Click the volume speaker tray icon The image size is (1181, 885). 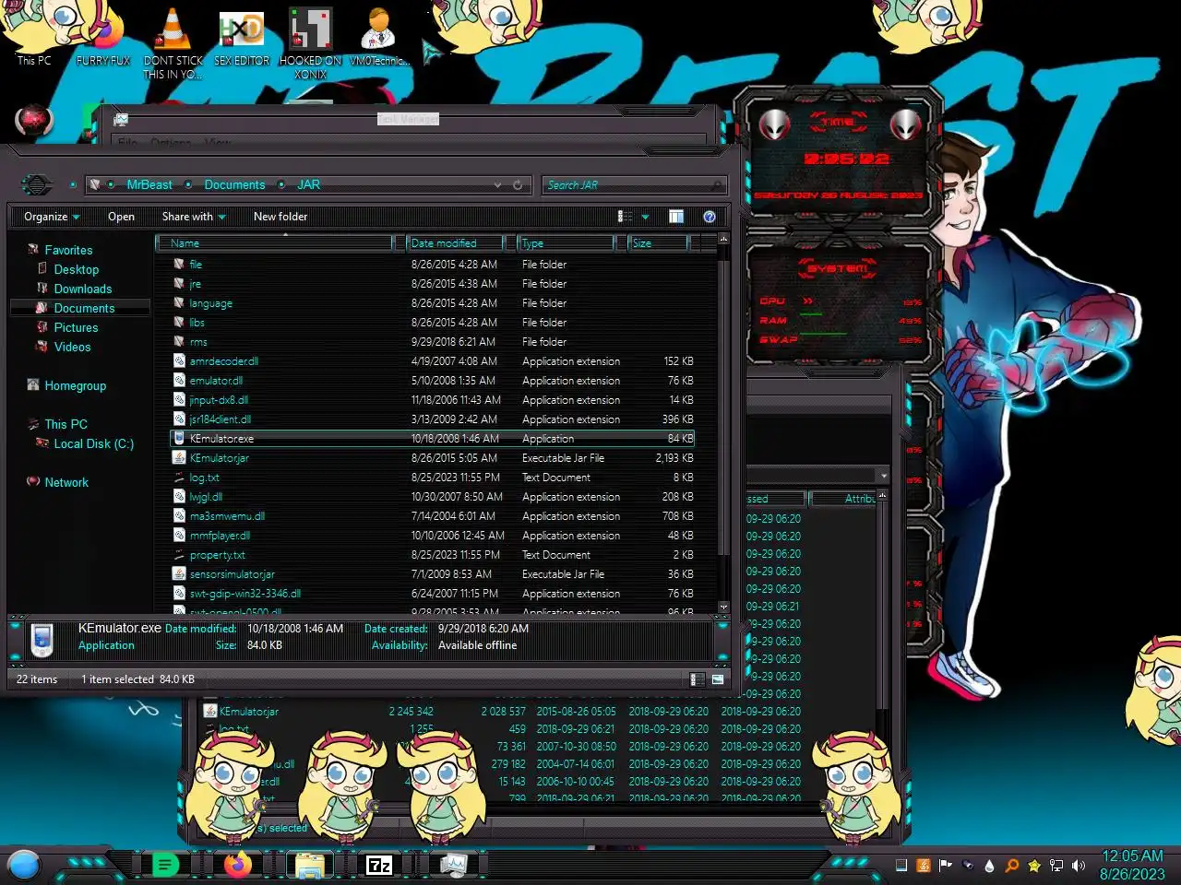pyautogui.click(x=1079, y=866)
